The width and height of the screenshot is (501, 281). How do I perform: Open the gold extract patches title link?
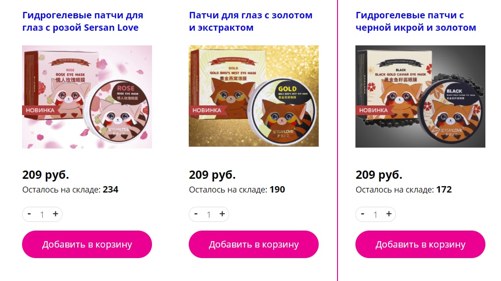[x=251, y=22]
